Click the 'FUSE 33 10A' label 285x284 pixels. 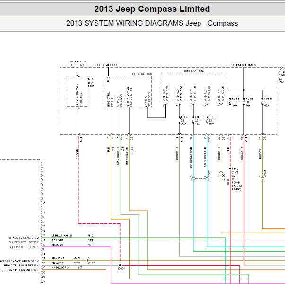coord(249,102)
